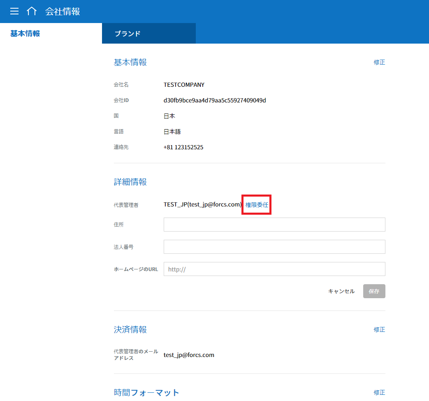429x401 pixels.
Task: Click the 保存 button
Action: pyautogui.click(x=374, y=291)
